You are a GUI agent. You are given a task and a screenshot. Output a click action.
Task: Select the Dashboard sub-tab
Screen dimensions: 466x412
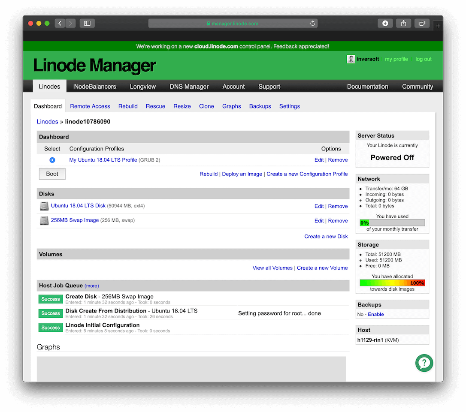pyautogui.click(x=48, y=106)
